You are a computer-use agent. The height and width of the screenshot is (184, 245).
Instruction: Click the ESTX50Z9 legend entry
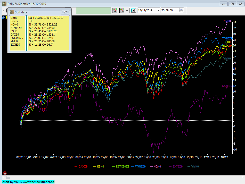click(x=121, y=166)
